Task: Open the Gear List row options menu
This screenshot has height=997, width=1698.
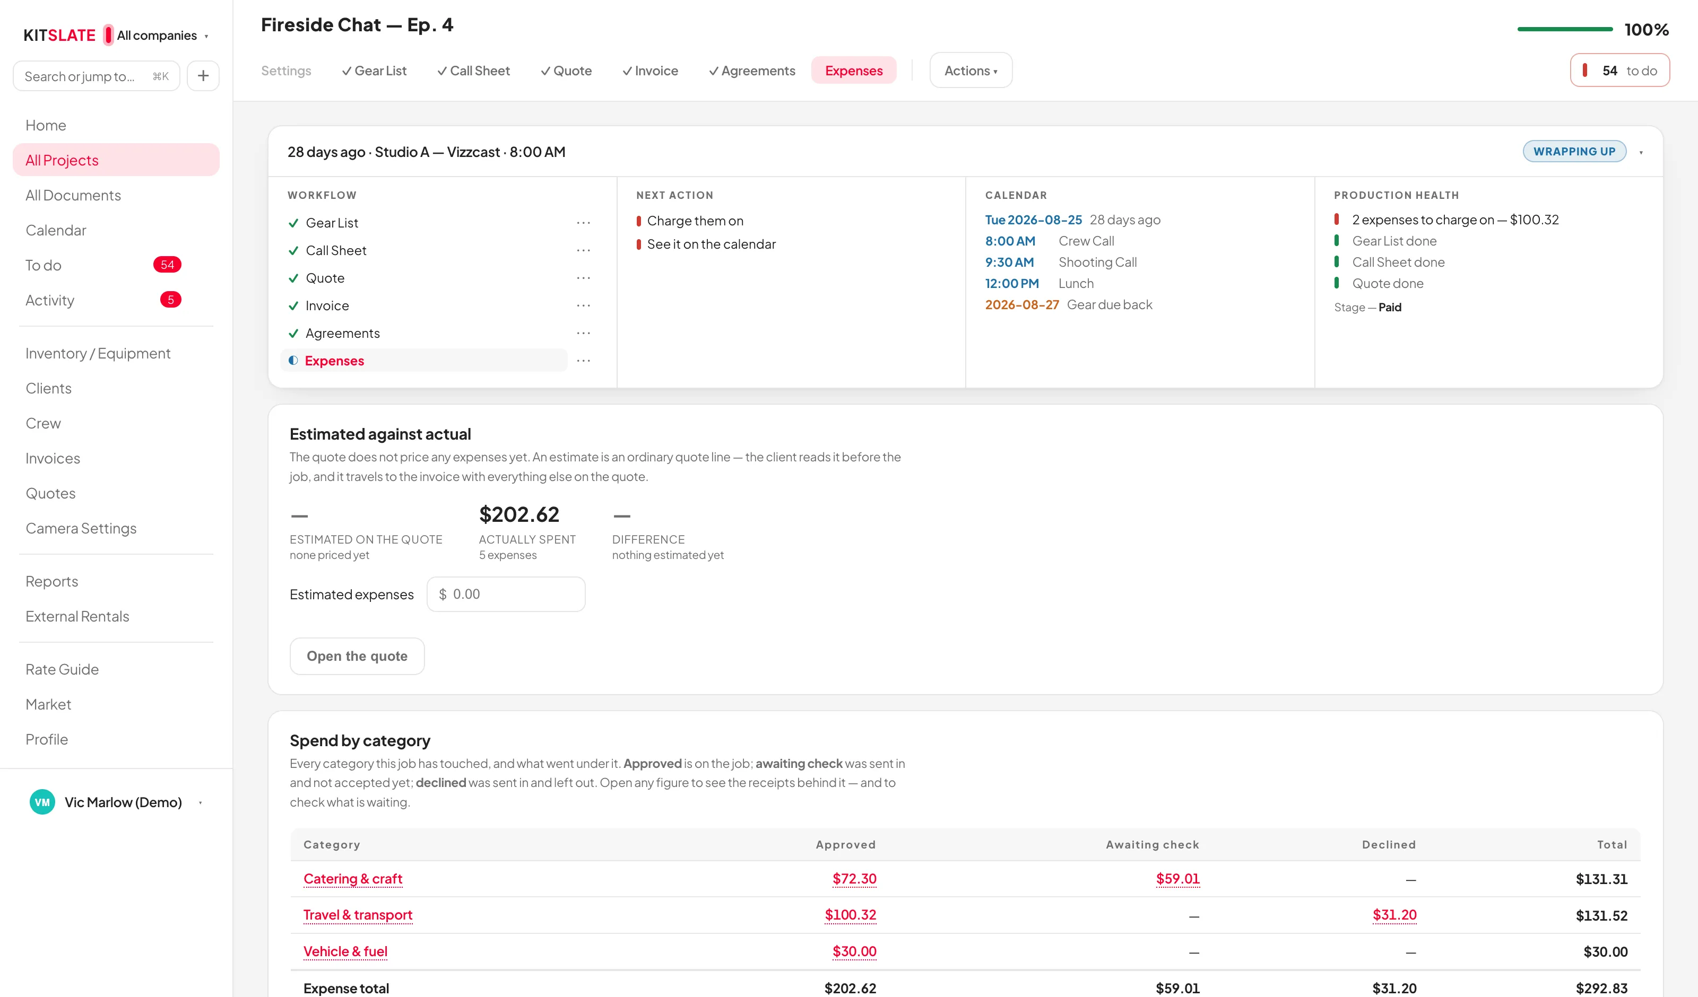Action: [584, 223]
